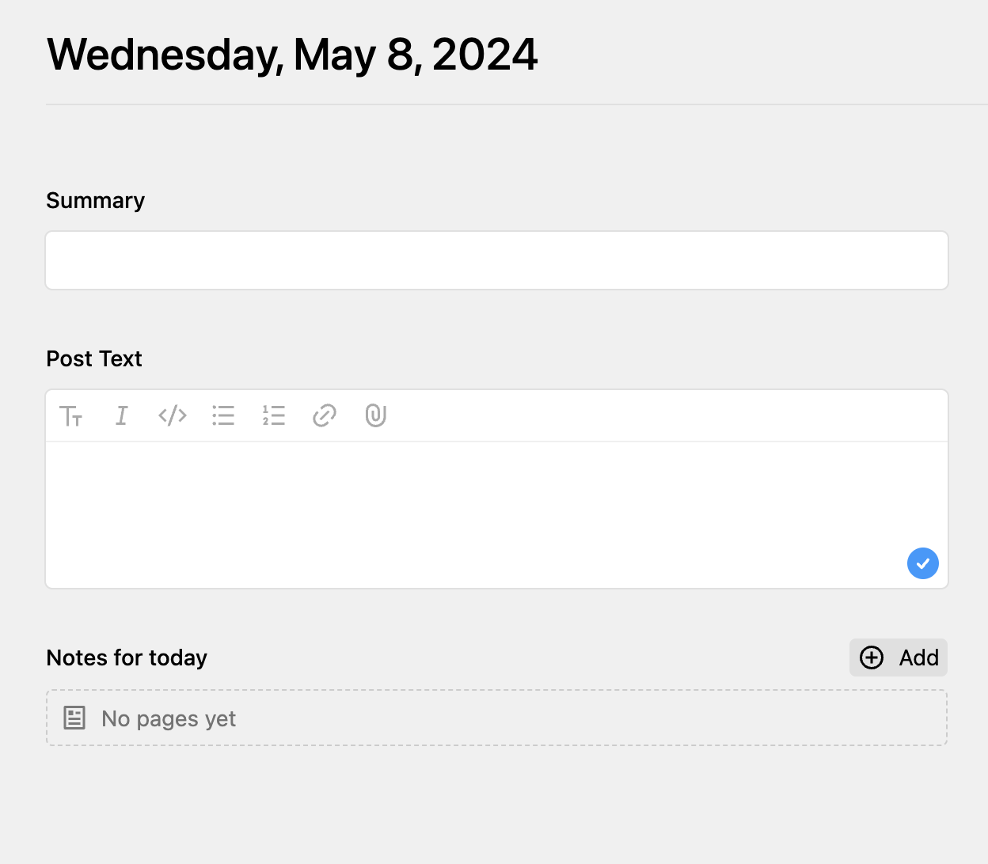This screenshot has width=988, height=864.
Task: Click the divider line below the date heading
Action: click(x=517, y=104)
